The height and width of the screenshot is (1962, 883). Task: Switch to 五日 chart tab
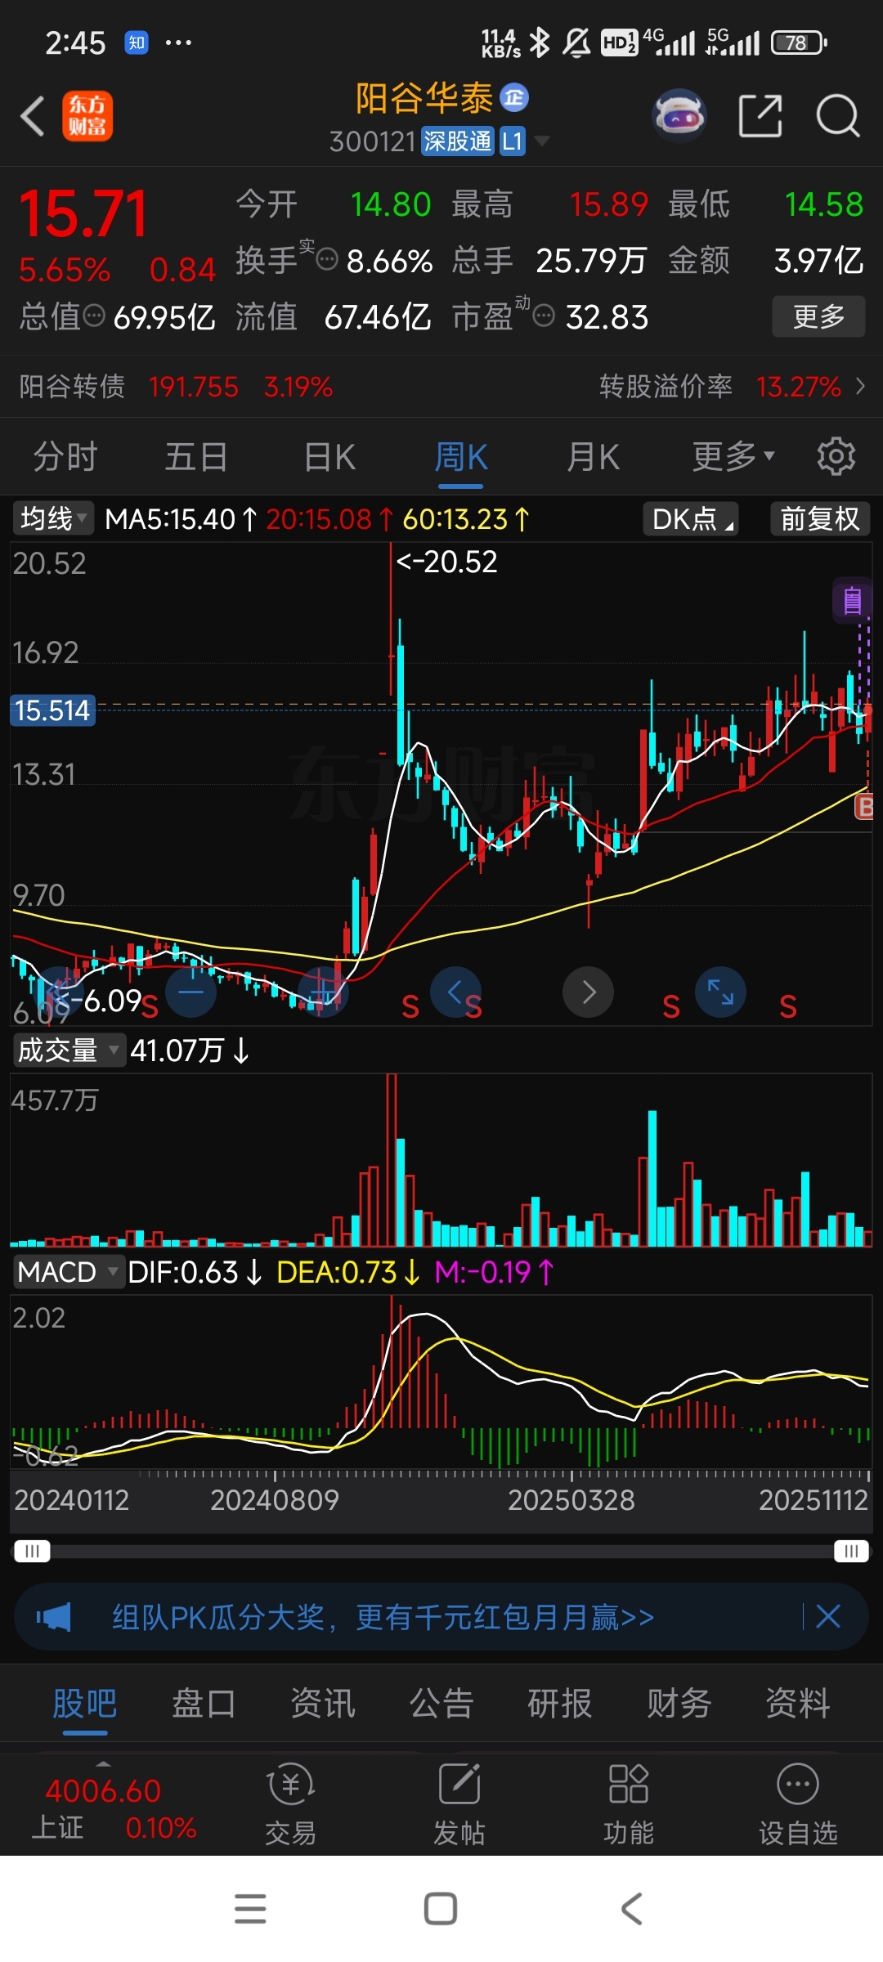196,456
